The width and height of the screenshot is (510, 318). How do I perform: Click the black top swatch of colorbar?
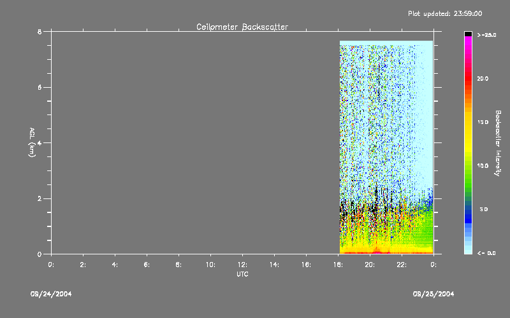click(x=468, y=34)
